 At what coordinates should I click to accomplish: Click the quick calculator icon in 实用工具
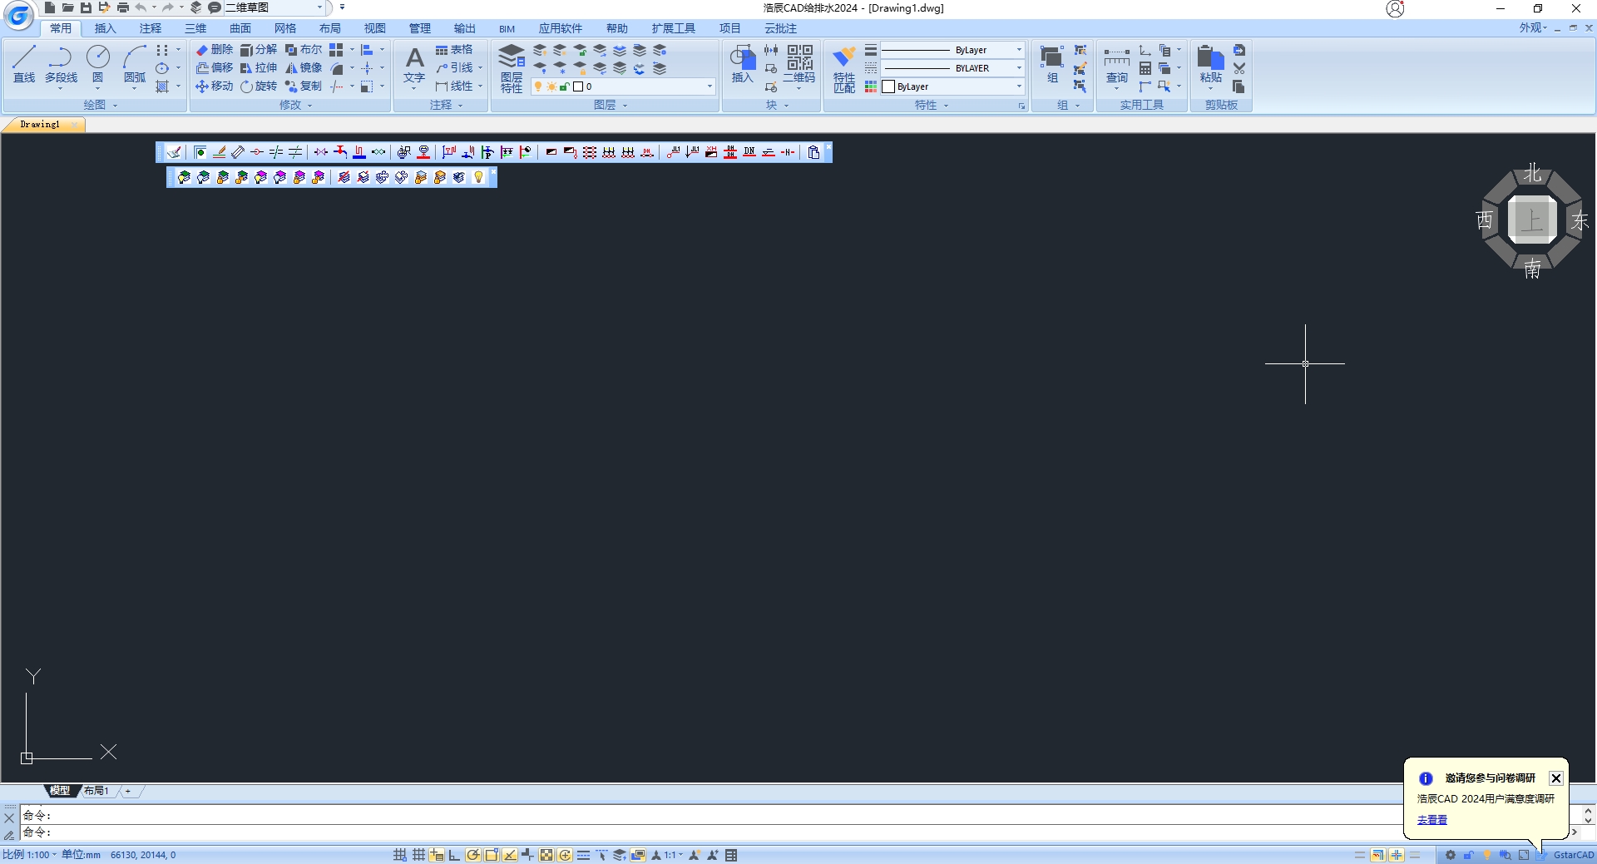(1145, 68)
